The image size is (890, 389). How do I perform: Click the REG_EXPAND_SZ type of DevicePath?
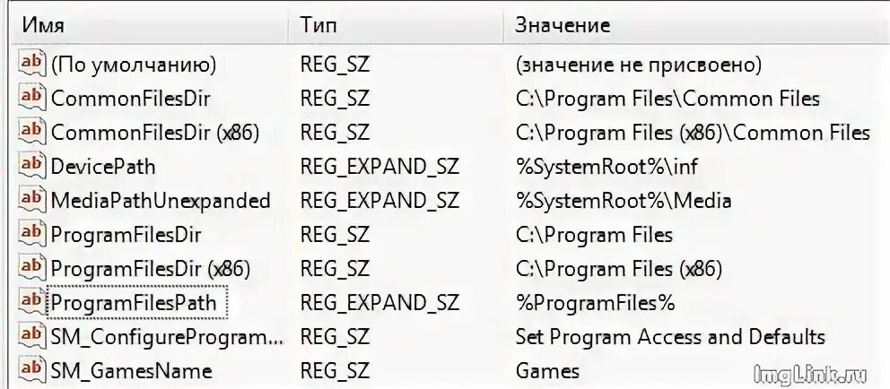[x=380, y=167]
